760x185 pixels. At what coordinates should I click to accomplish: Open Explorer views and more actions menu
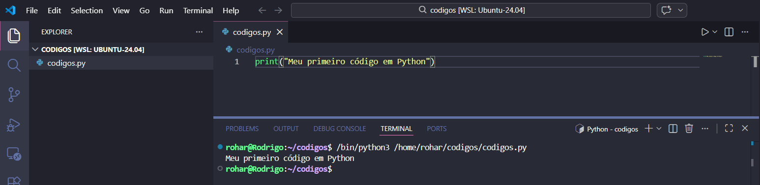tap(199, 32)
